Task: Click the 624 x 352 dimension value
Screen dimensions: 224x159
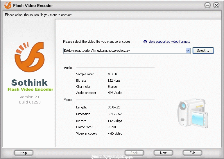Action: [x=114, y=114]
